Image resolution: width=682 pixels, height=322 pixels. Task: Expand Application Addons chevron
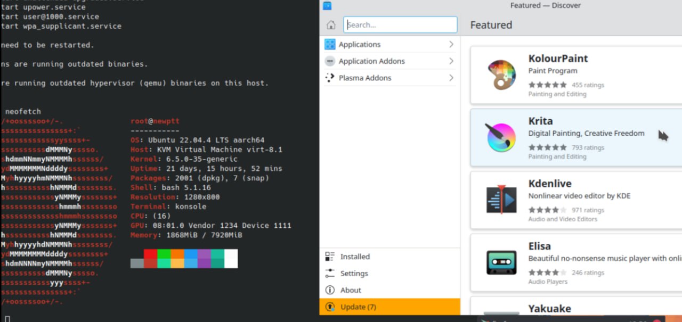[451, 61]
